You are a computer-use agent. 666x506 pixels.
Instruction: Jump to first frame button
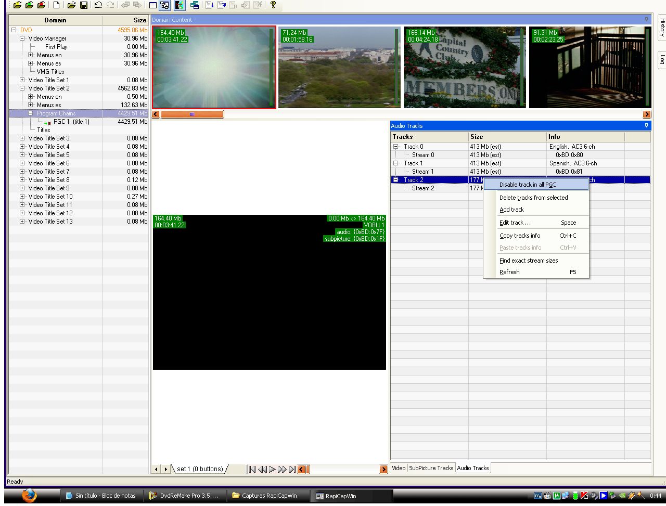tap(252, 469)
